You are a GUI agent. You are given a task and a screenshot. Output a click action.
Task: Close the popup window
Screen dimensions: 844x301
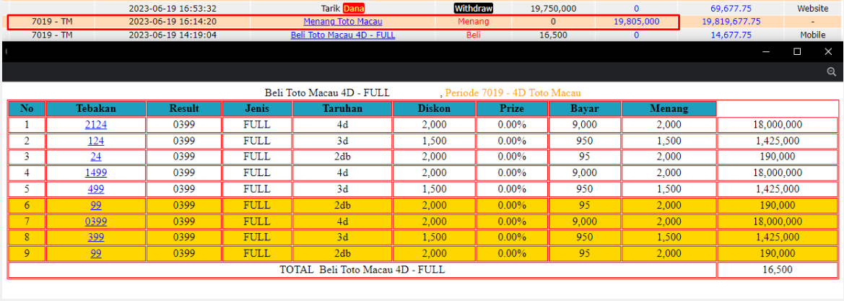coord(828,52)
